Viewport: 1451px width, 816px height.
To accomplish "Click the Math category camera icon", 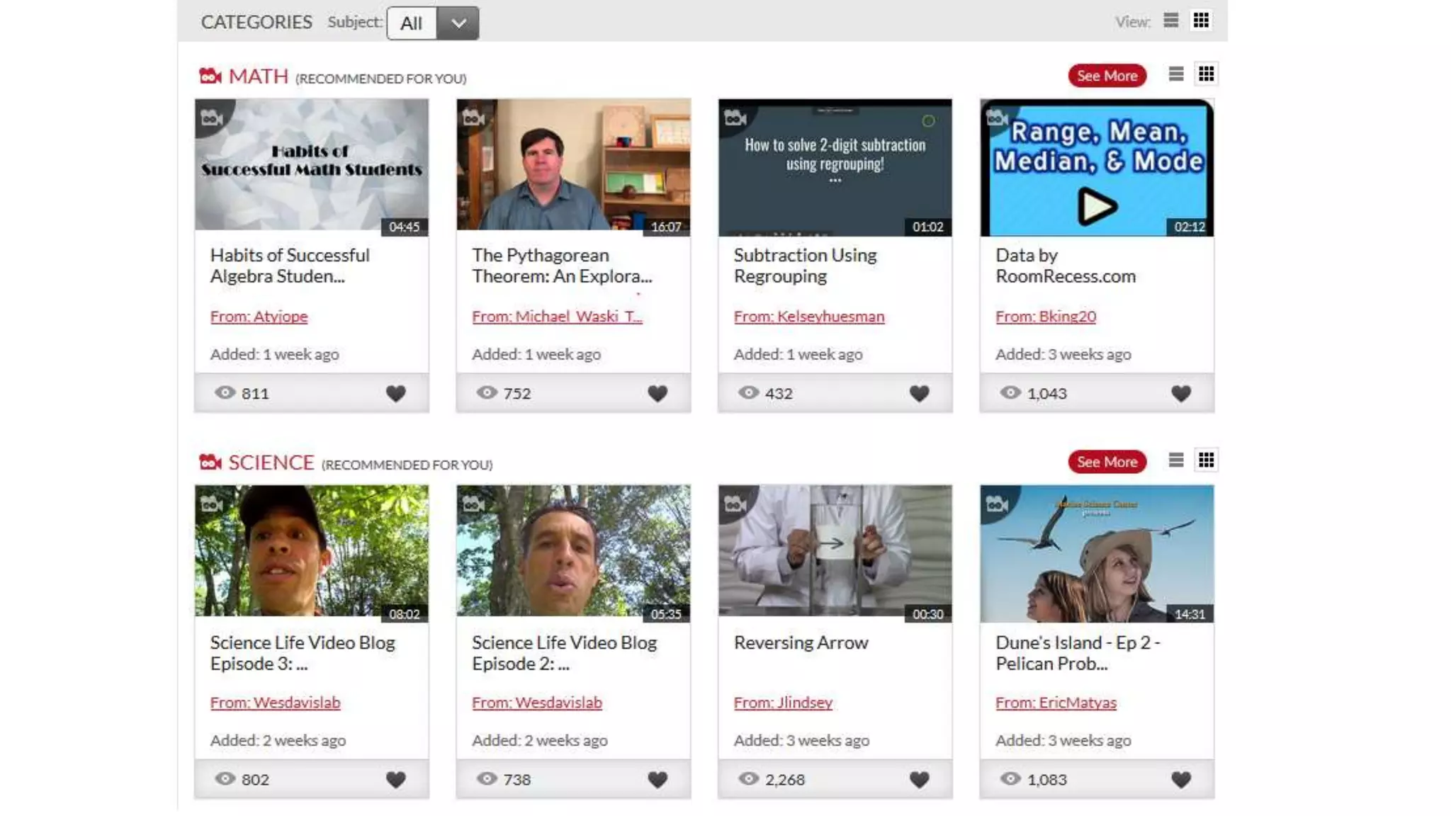I will pos(210,76).
